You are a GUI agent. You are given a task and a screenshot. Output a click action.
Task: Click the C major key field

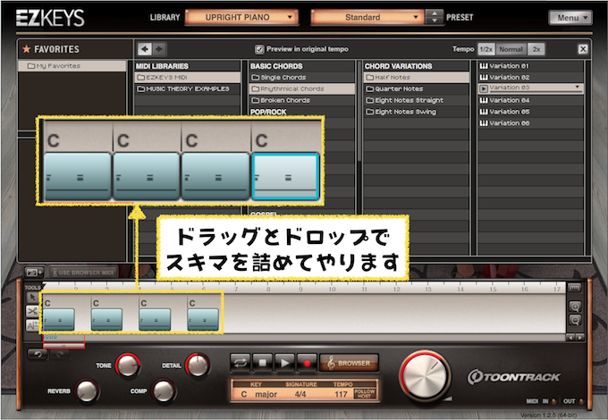click(258, 394)
